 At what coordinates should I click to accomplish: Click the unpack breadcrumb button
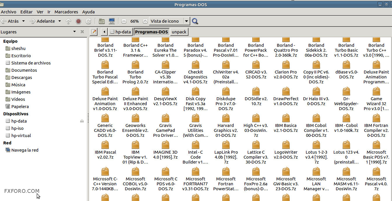pyautogui.click(x=179, y=32)
